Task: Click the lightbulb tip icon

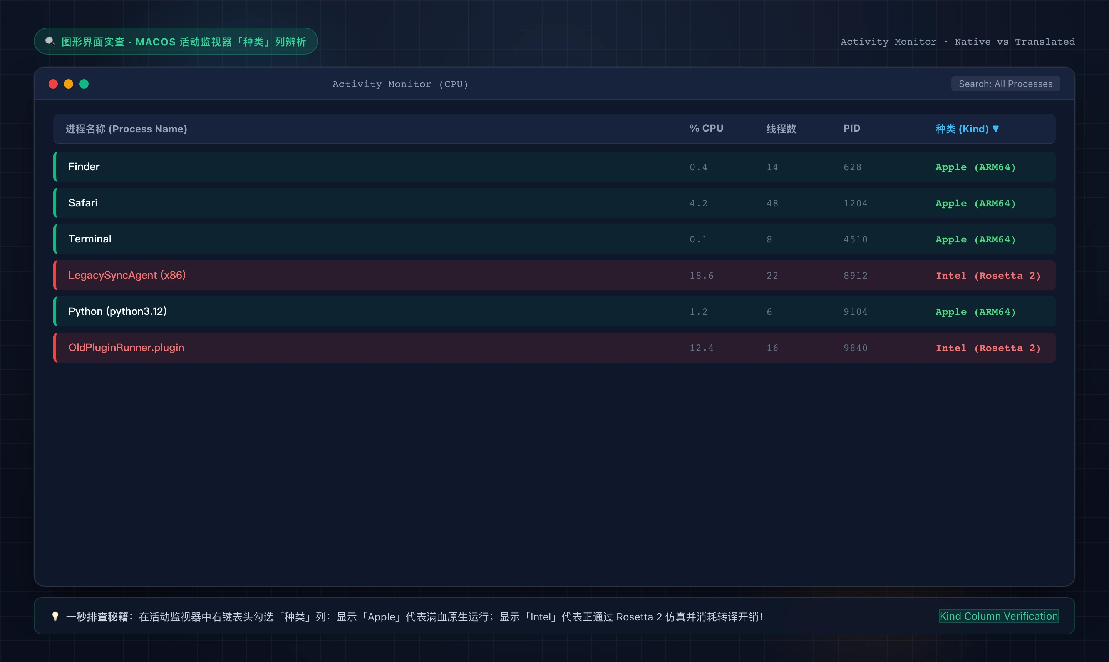Action: [55, 616]
